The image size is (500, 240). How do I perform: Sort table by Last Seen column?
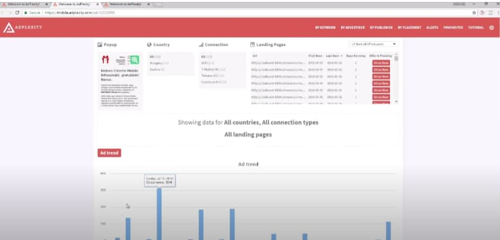(334, 56)
